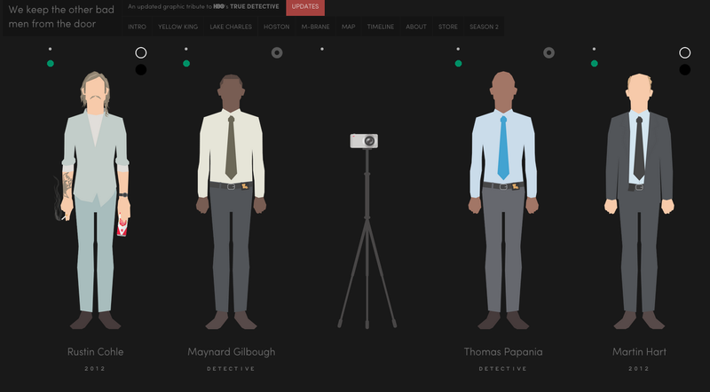Open the INTRO section
This screenshot has width=710, height=392.
(x=137, y=27)
